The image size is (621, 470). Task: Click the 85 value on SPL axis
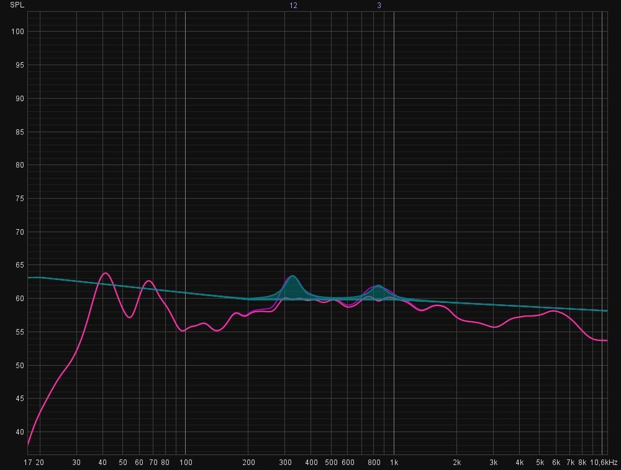coord(19,132)
